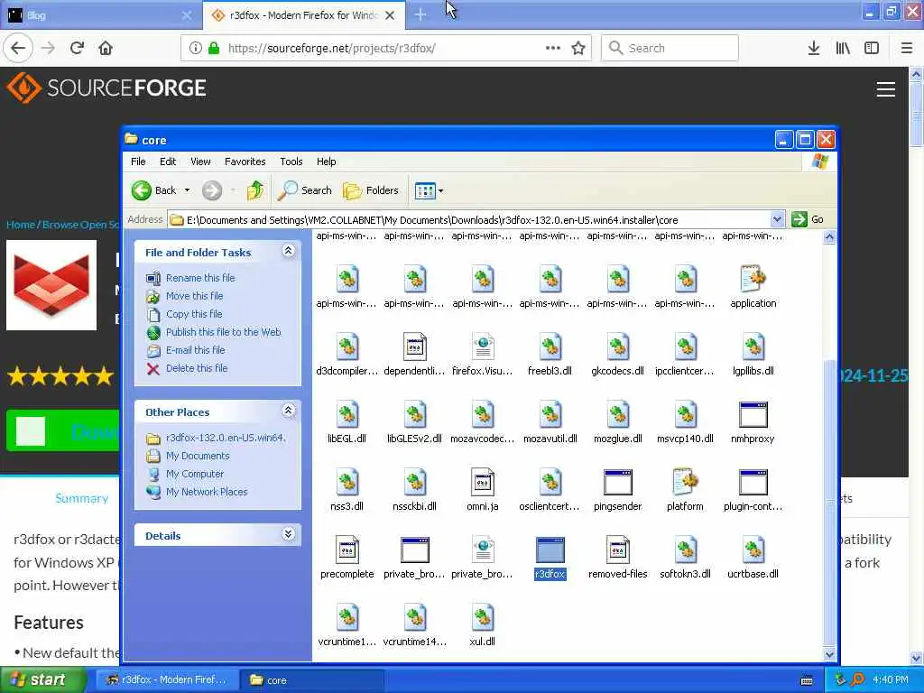924x693 pixels.
Task: Click the Windows start button
Action: [42, 679]
